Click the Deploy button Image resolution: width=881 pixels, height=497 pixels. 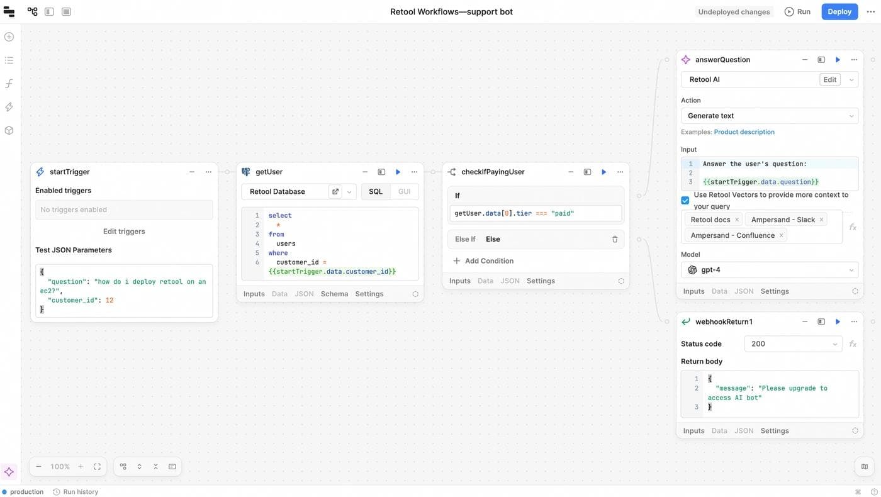tap(839, 11)
